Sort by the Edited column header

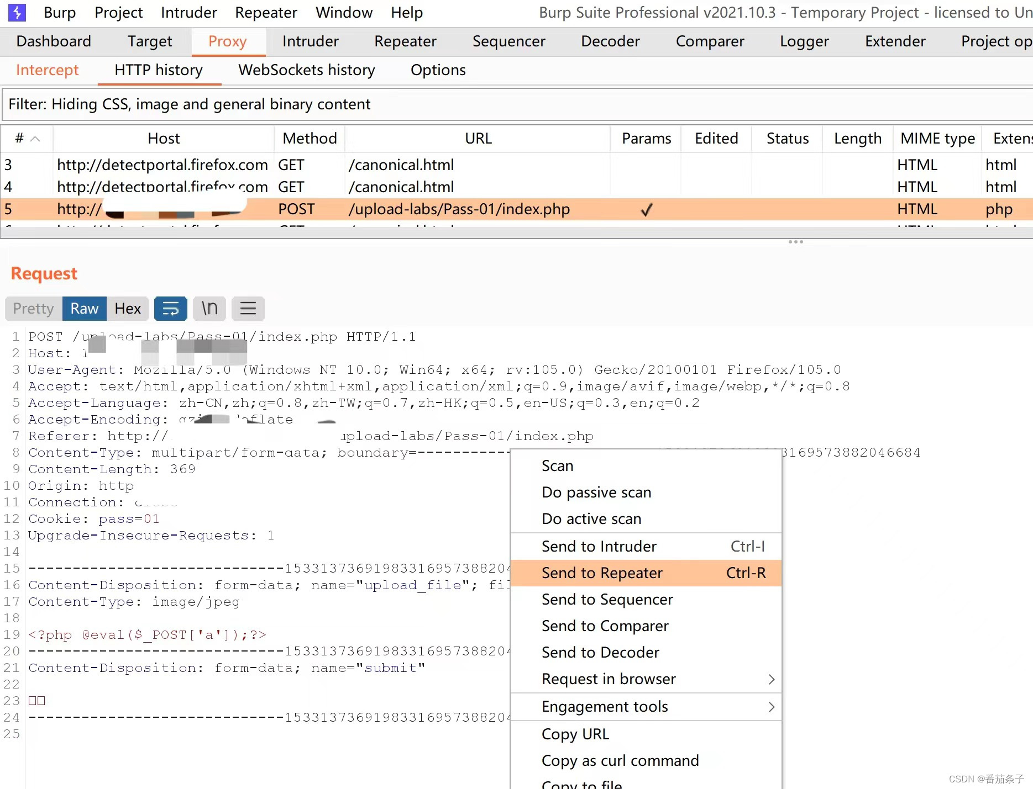coord(716,138)
